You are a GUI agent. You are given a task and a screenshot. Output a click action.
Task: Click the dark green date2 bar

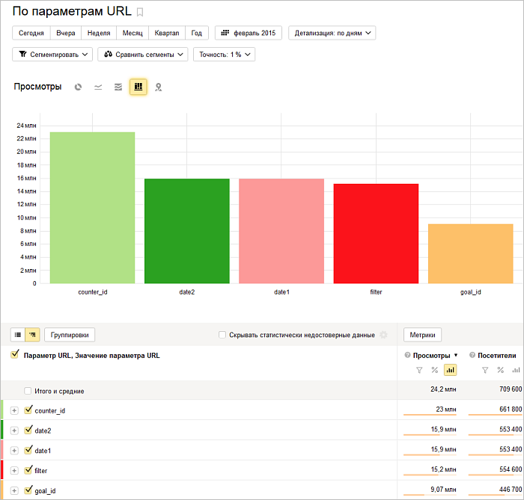click(x=187, y=231)
